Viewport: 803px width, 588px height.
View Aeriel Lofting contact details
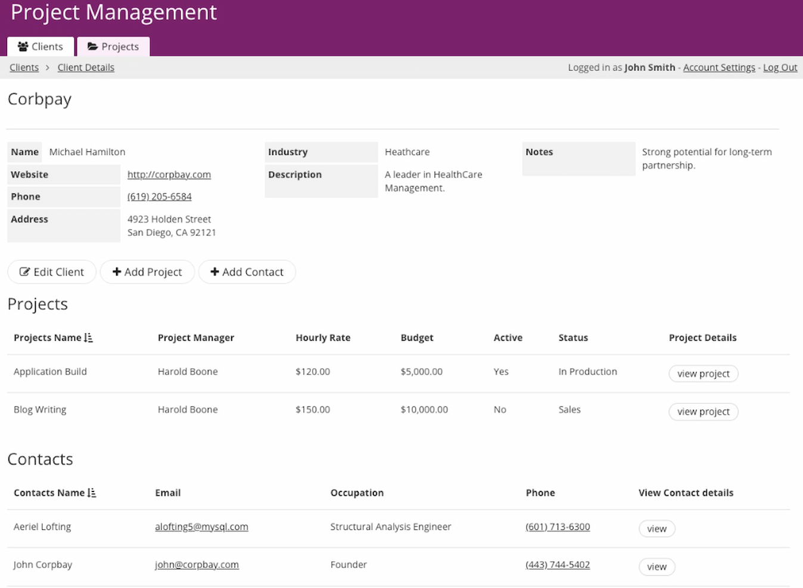point(656,528)
